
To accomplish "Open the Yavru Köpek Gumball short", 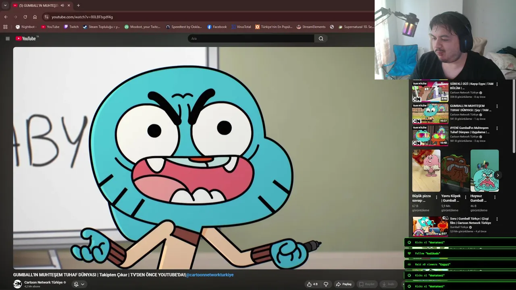I will [455, 171].
